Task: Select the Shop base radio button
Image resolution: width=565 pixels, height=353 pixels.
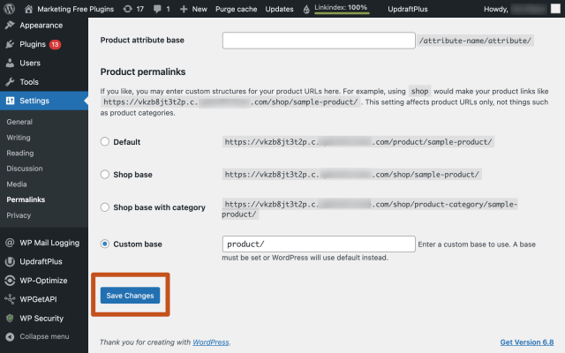Action: tap(105, 175)
